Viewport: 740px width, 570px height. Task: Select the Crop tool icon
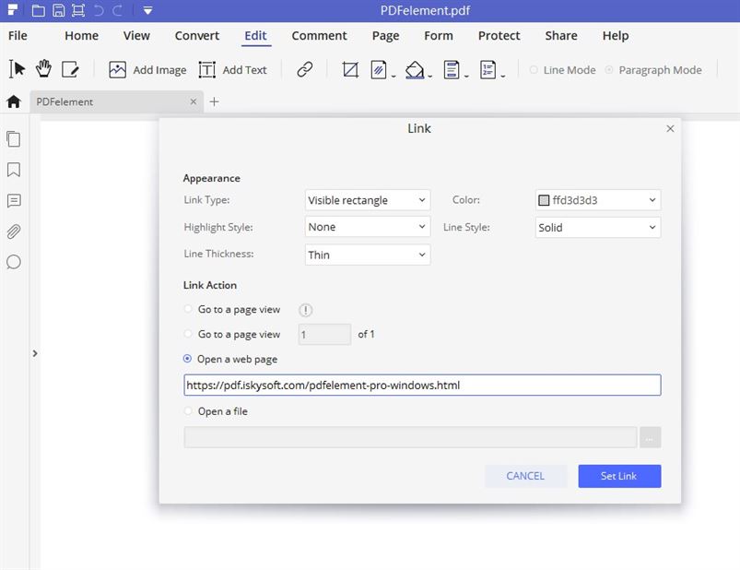pyautogui.click(x=350, y=70)
